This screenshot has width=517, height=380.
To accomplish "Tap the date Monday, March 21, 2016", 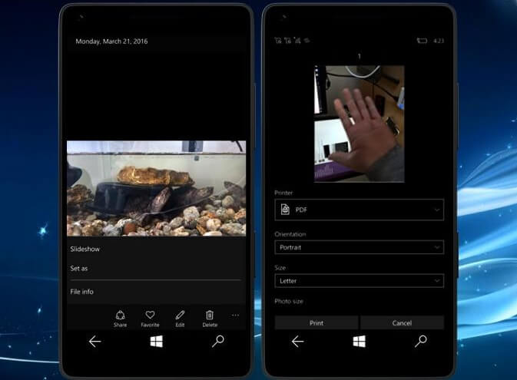I will (x=112, y=41).
